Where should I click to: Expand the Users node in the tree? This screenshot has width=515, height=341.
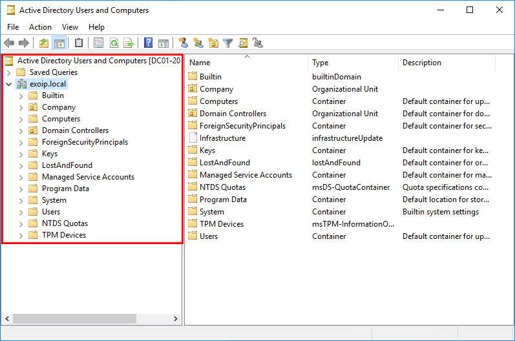21,212
